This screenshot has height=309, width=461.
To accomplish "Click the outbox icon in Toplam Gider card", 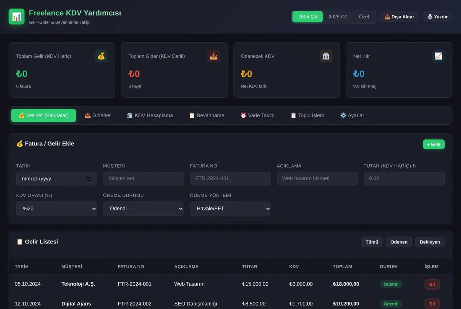I will click(214, 56).
